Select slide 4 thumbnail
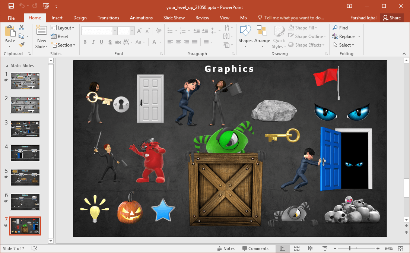 [x=25, y=153]
